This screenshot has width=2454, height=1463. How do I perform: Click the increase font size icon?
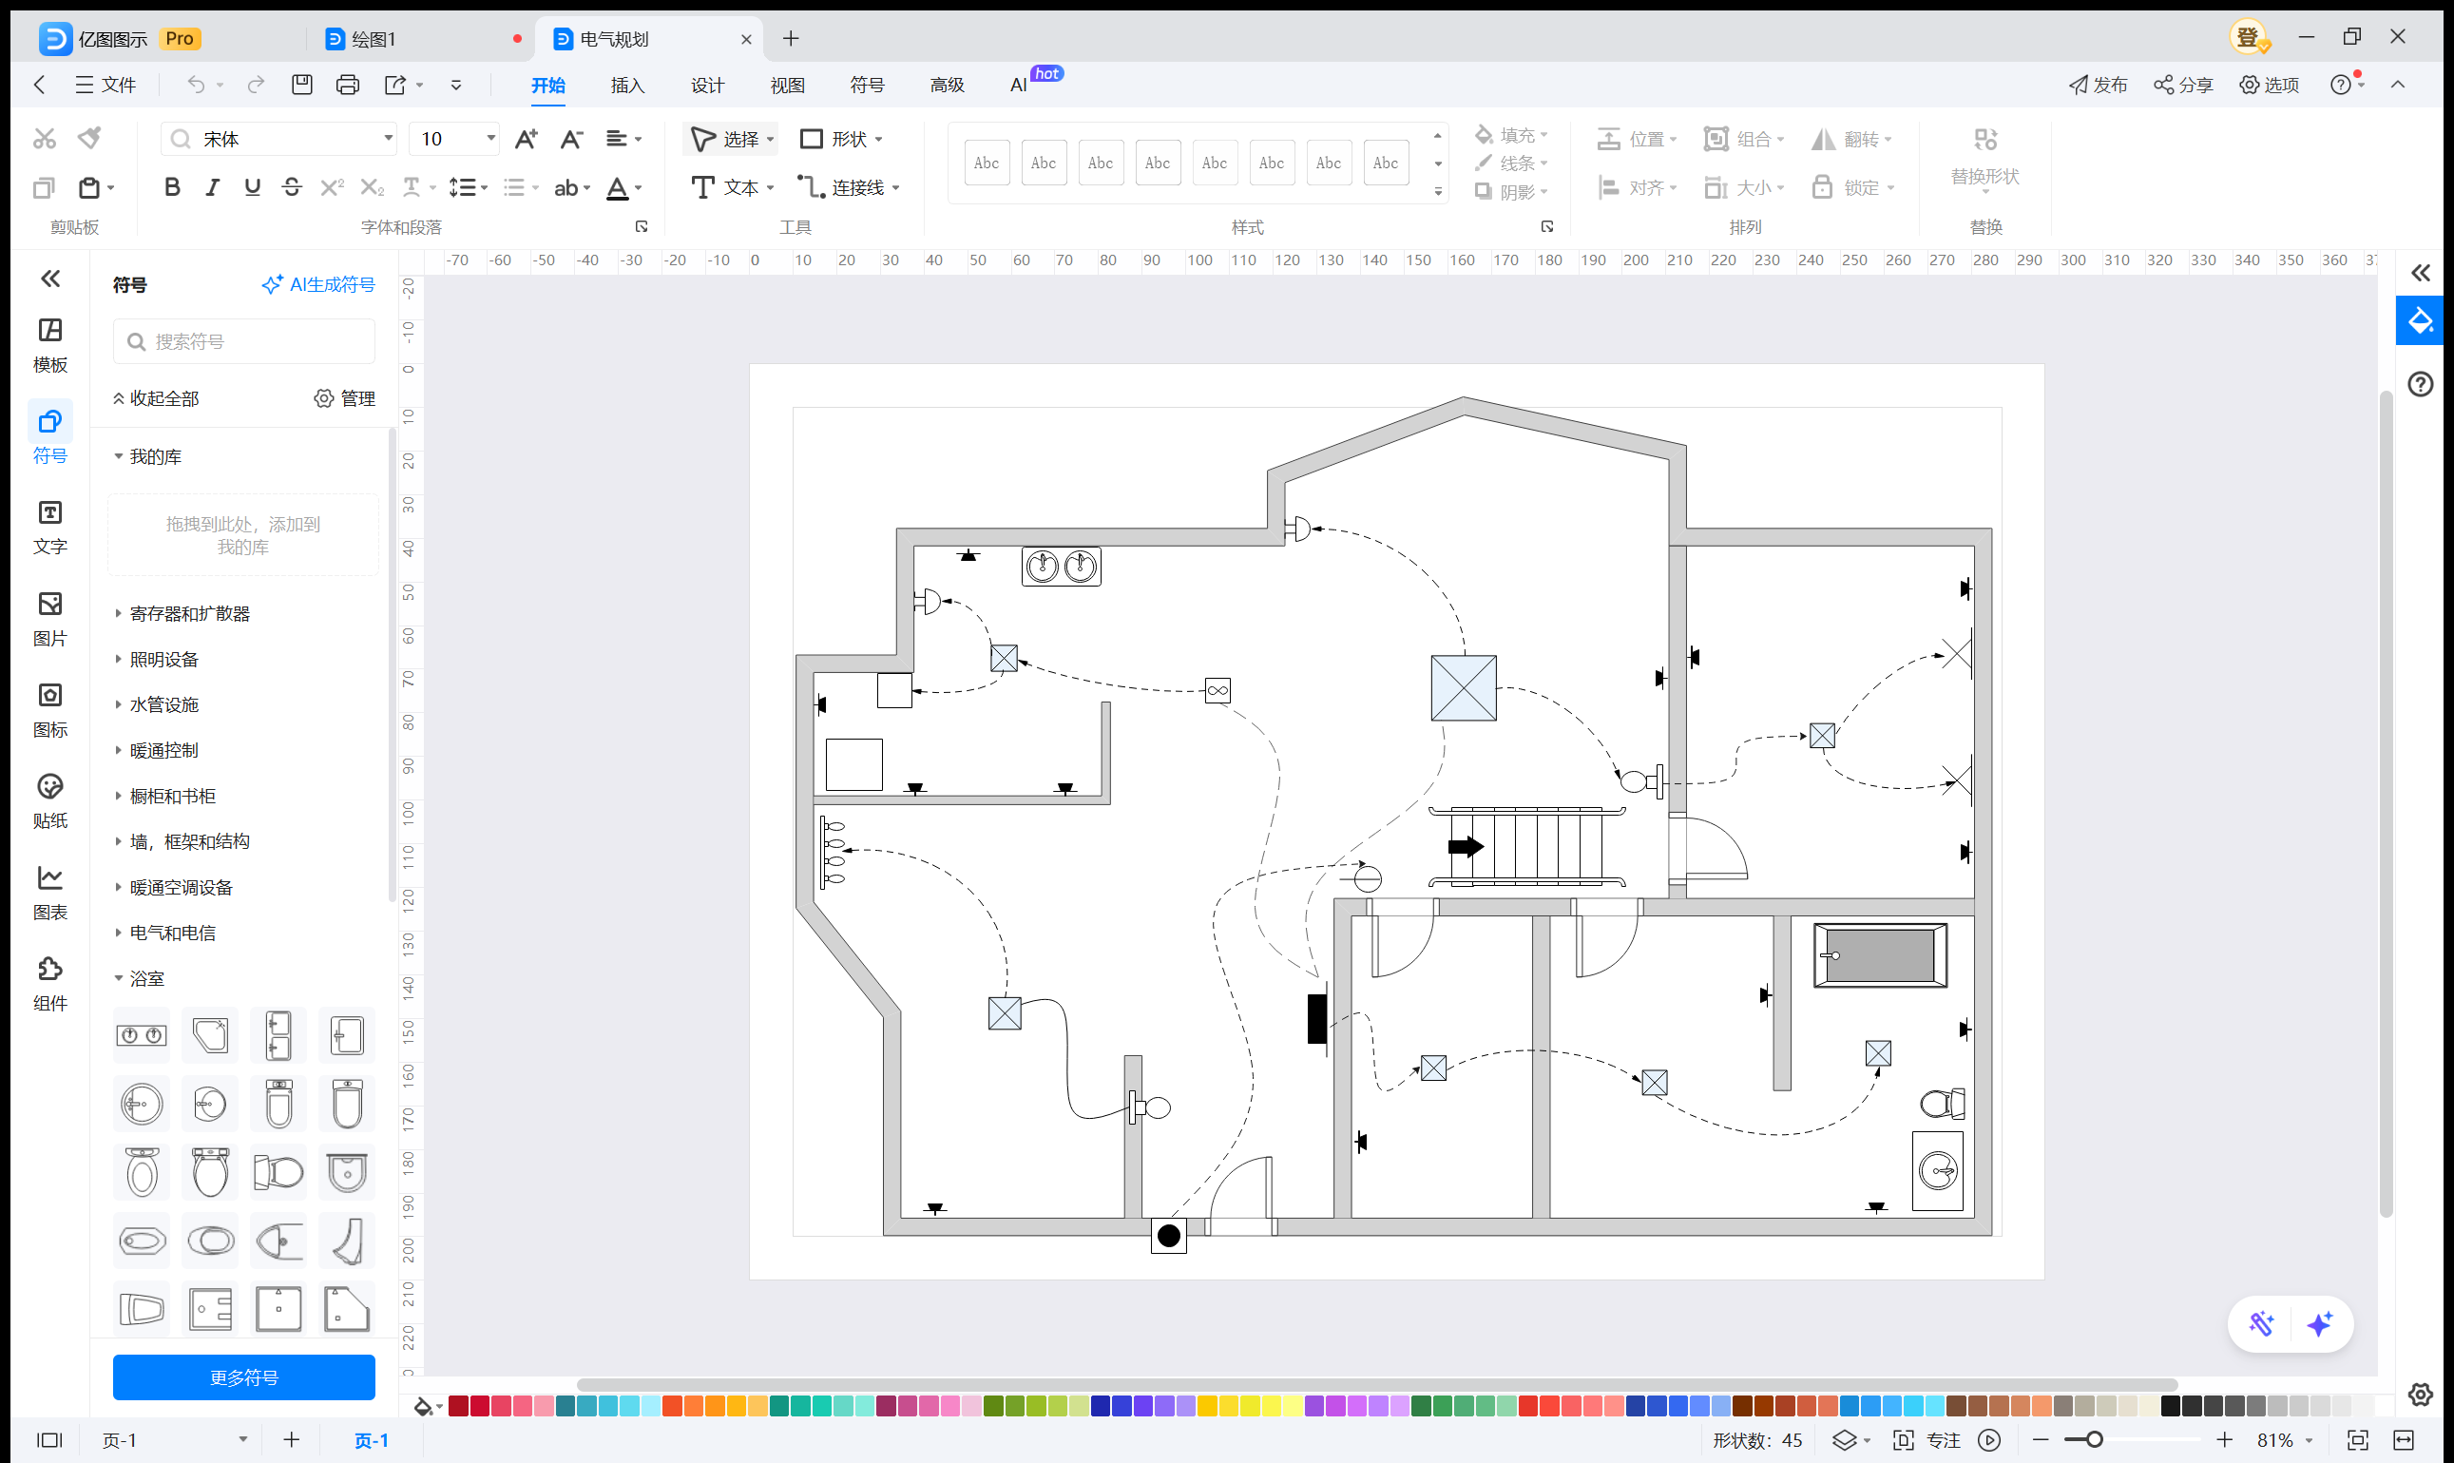[527, 139]
